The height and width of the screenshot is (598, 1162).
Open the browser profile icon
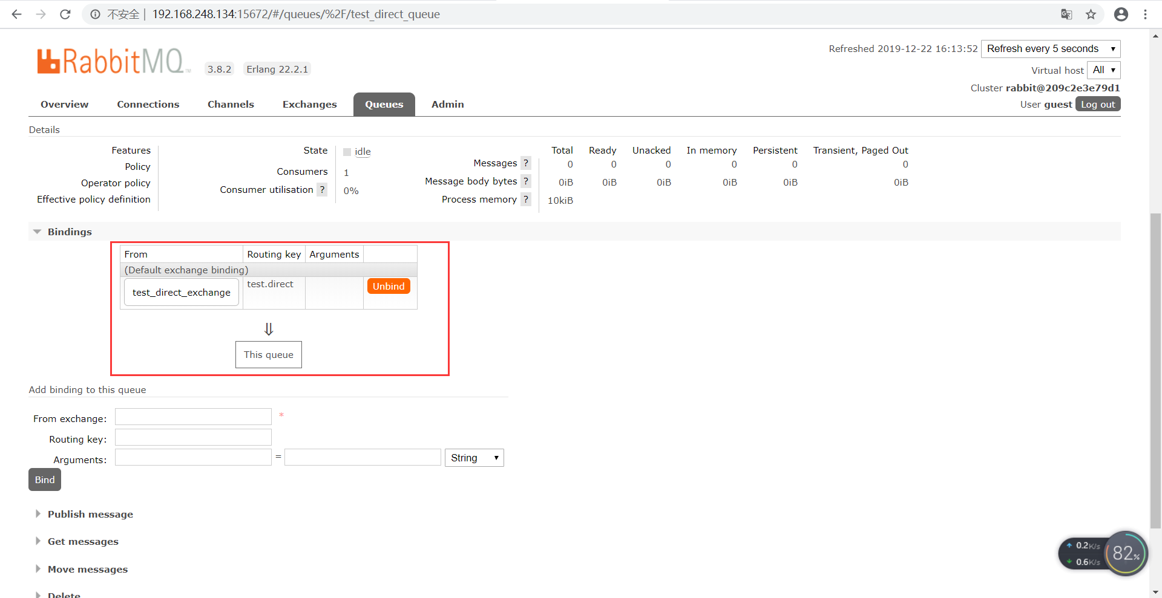tap(1121, 14)
